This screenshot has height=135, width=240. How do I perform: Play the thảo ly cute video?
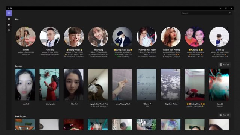[x=49, y=84]
